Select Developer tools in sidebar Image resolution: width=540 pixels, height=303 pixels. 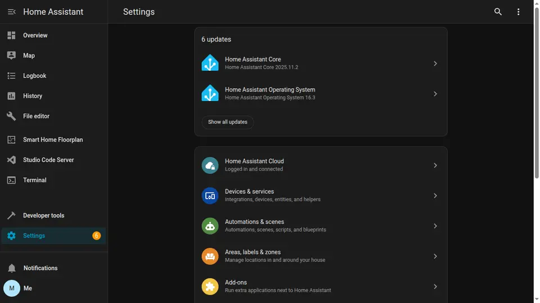coord(54,215)
